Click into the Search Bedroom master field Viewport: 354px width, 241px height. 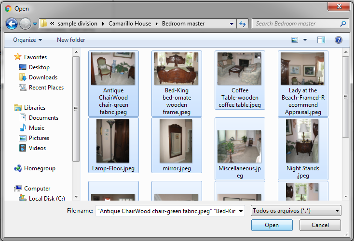pos(301,24)
